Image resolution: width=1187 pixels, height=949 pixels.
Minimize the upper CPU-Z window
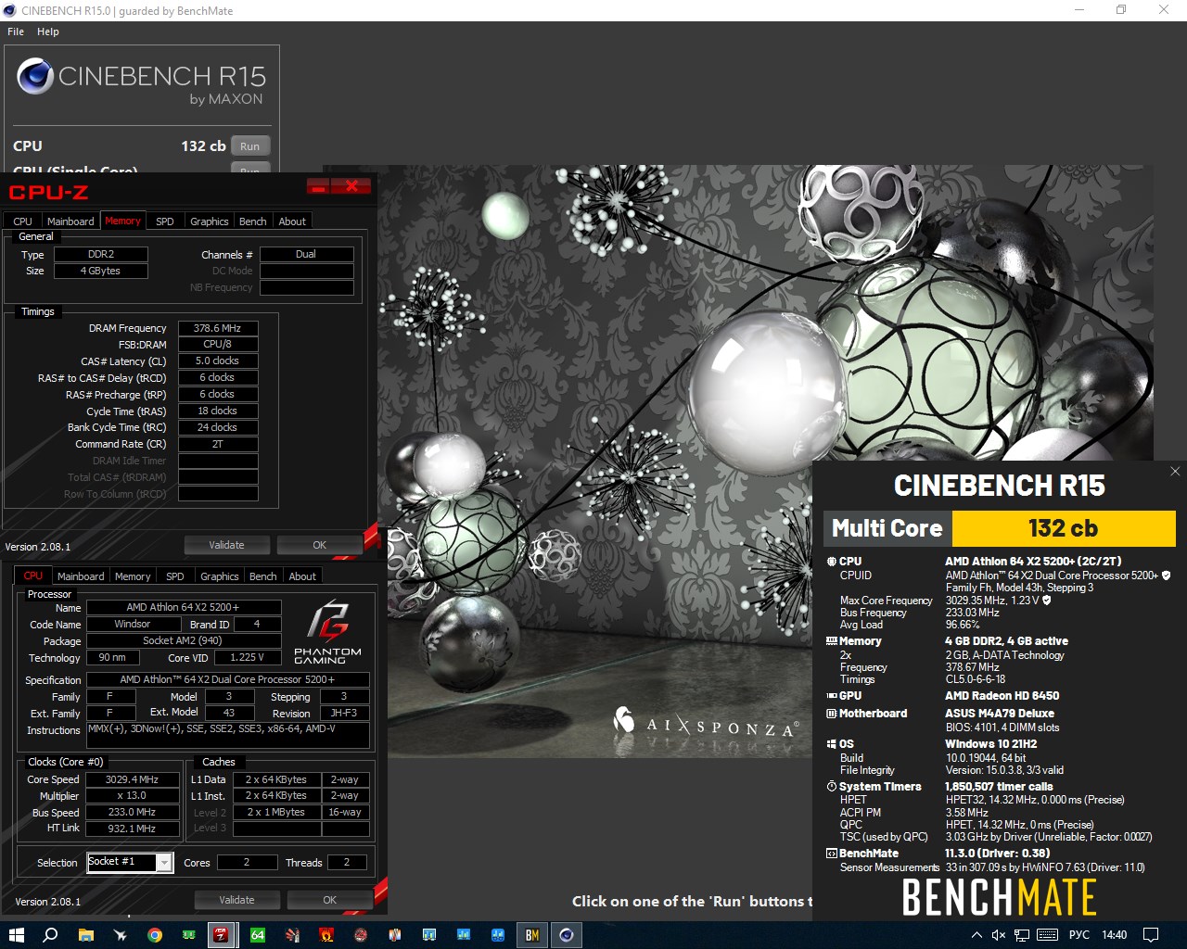pos(318,187)
